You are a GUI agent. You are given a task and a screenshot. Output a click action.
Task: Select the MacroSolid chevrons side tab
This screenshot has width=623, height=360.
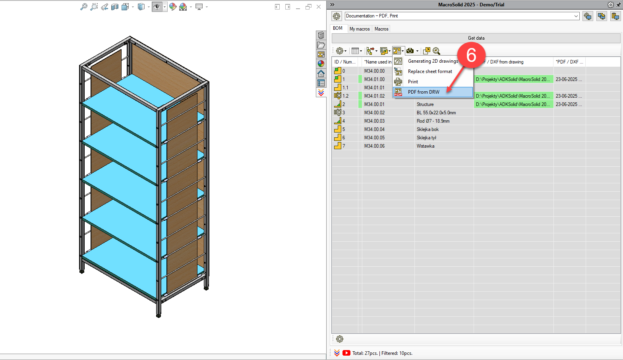(x=321, y=92)
